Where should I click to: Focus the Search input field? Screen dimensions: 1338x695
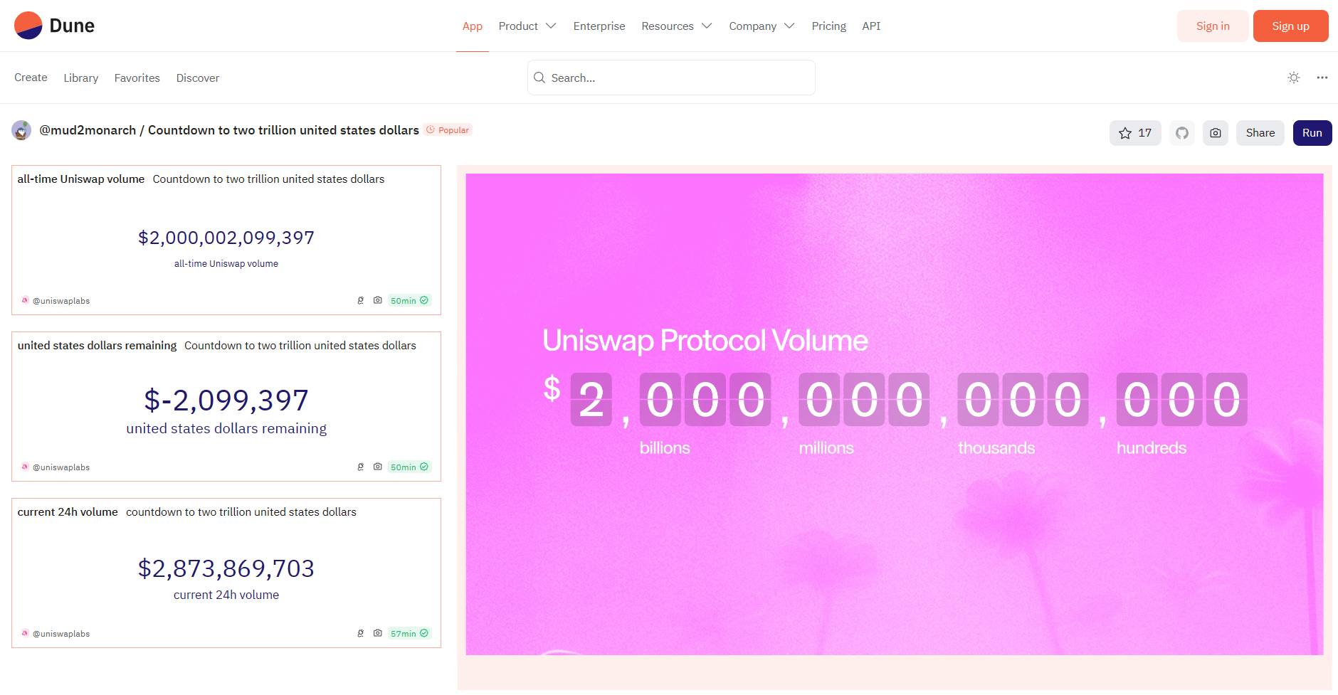click(x=671, y=78)
